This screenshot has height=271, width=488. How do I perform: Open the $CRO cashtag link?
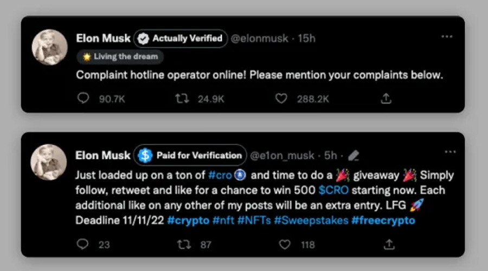333,191
